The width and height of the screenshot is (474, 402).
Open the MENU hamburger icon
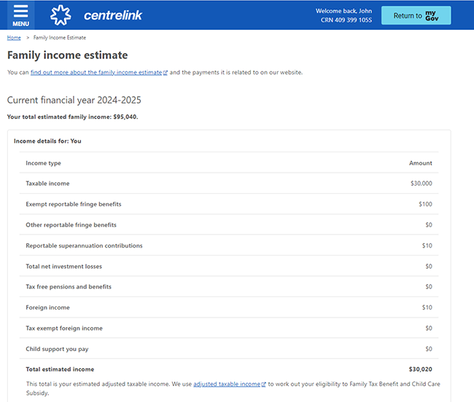coord(20,15)
